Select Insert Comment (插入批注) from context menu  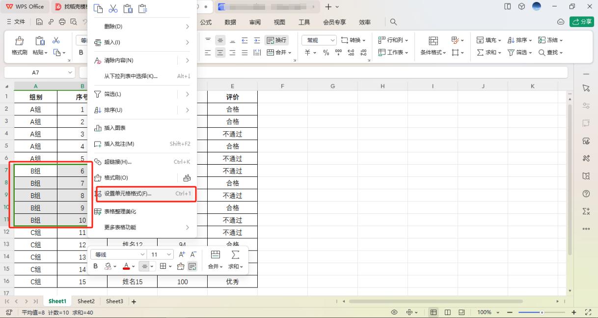142,144
